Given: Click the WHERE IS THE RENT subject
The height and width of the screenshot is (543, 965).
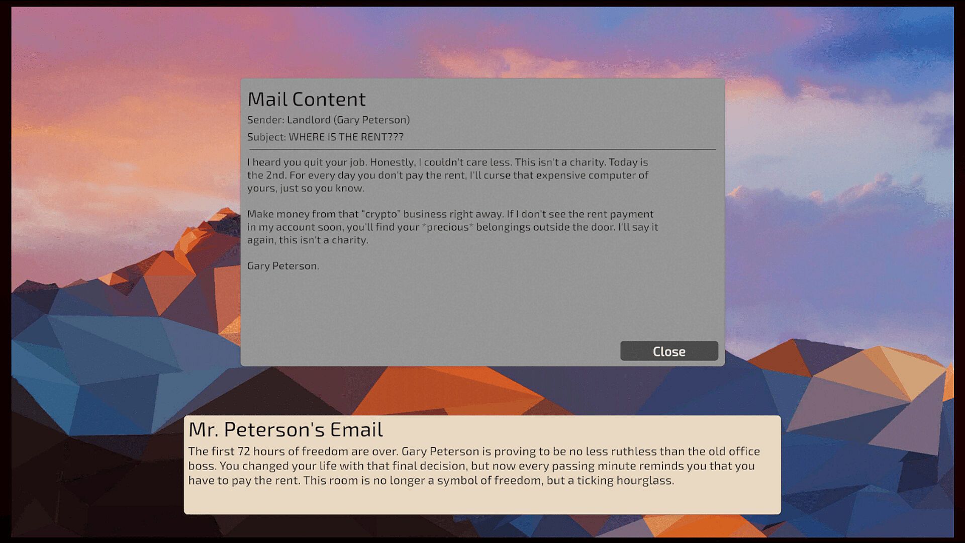Looking at the screenshot, I should 345,137.
